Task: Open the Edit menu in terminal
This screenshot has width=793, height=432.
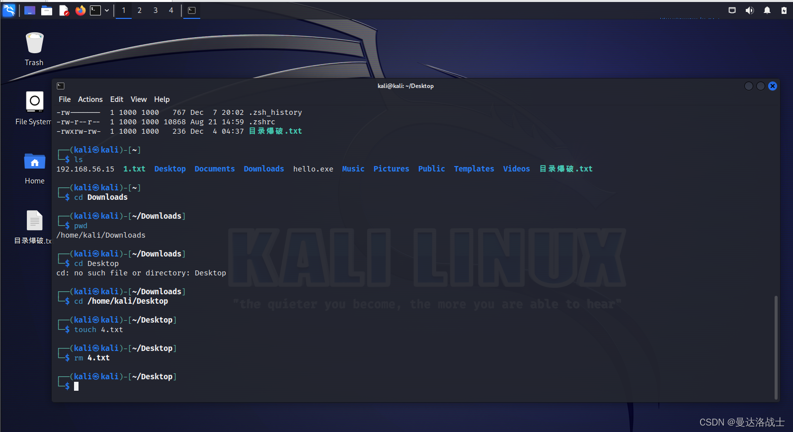Action: point(117,99)
